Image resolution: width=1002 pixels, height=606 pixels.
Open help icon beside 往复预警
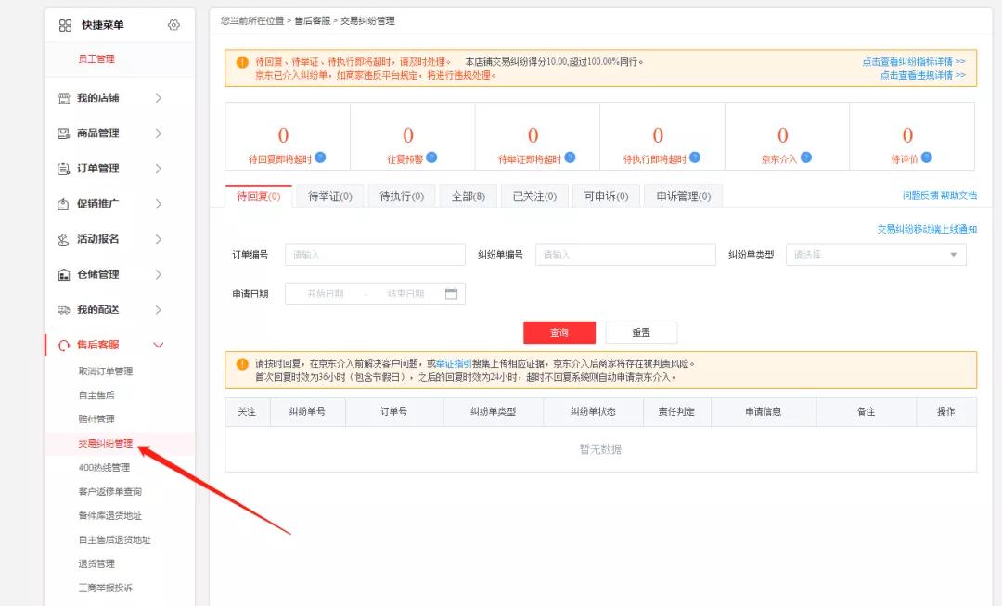pos(431,157)
